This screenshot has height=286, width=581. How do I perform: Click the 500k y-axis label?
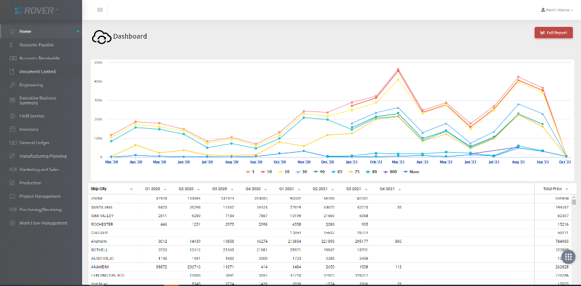click(x=98, y=62)
